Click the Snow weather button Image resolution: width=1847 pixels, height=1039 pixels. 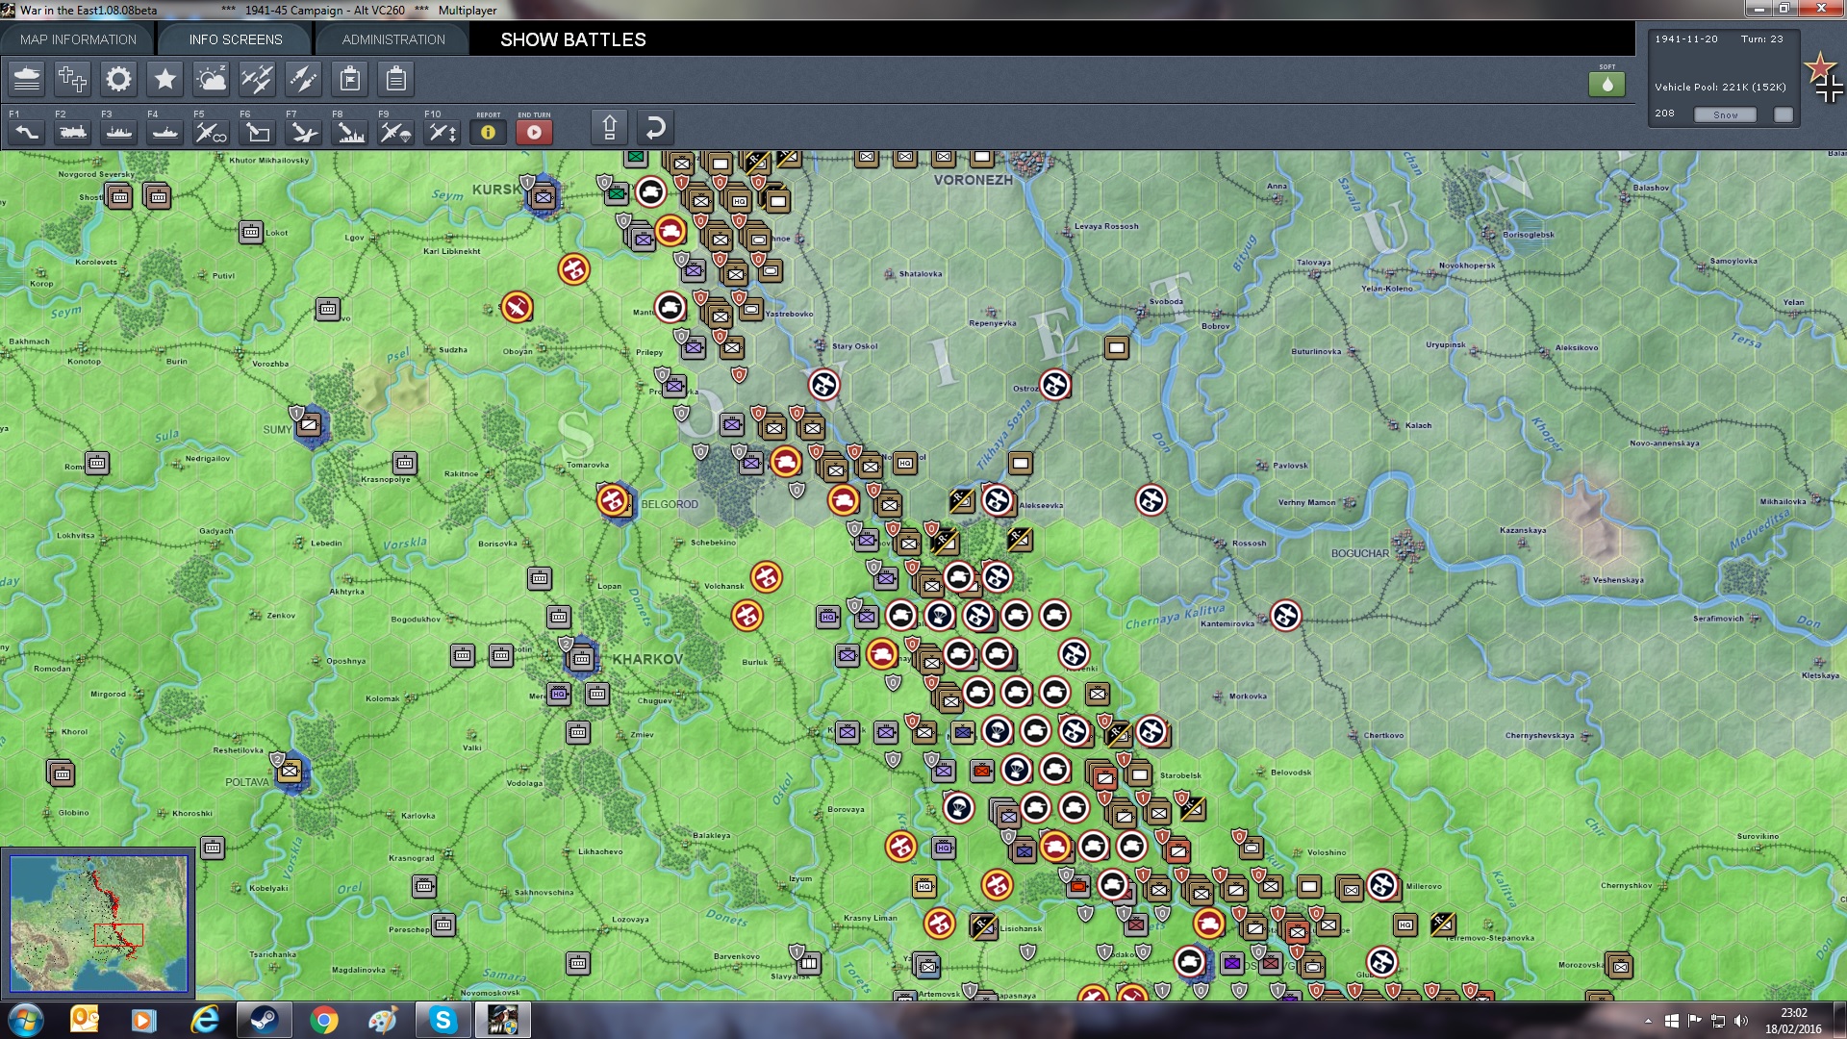(1725, 114)
